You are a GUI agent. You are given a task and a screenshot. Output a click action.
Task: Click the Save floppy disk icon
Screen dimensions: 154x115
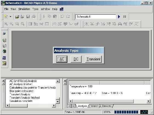(28, 17)
